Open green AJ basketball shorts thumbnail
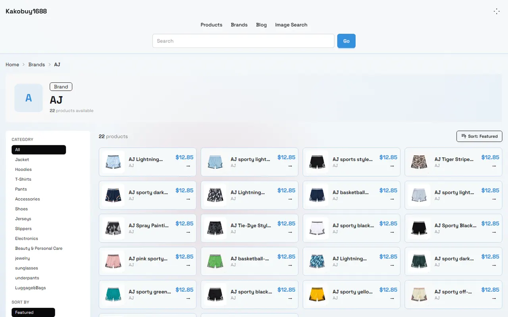This screenshot has width=508, height=317. 215,262
